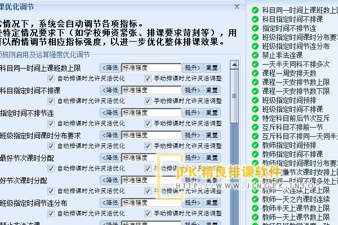Click green check icon beside 课程一周安排天数
Screen dimensions: 338x225
coord(255,73)
